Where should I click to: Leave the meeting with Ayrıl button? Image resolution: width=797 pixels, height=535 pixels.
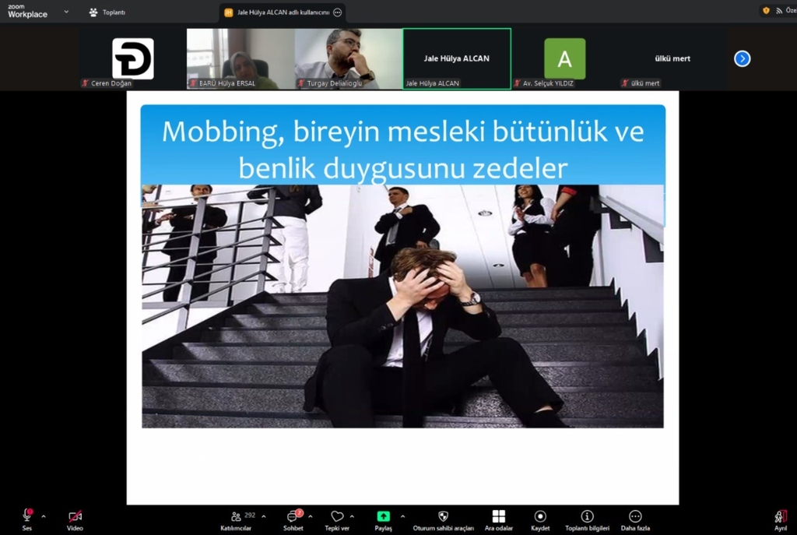coord(780,516)
